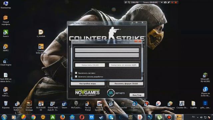Open the hack 2016 file icon
213x120 pixels.
pos(6,78)
